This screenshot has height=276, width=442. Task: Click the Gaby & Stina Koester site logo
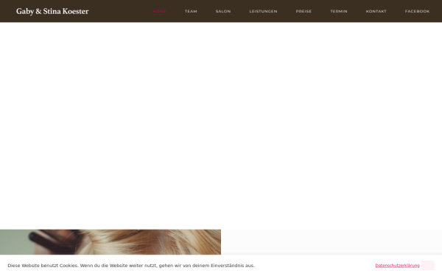pos(52,11)
